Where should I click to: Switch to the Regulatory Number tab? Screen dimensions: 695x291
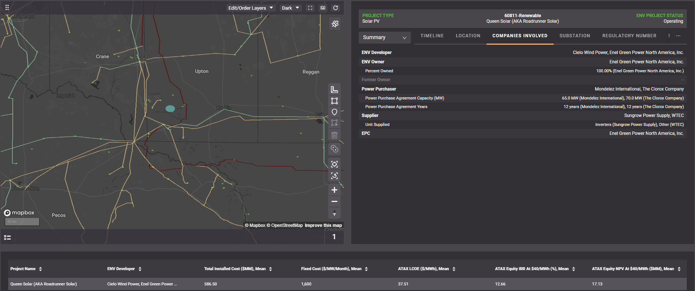629,36
